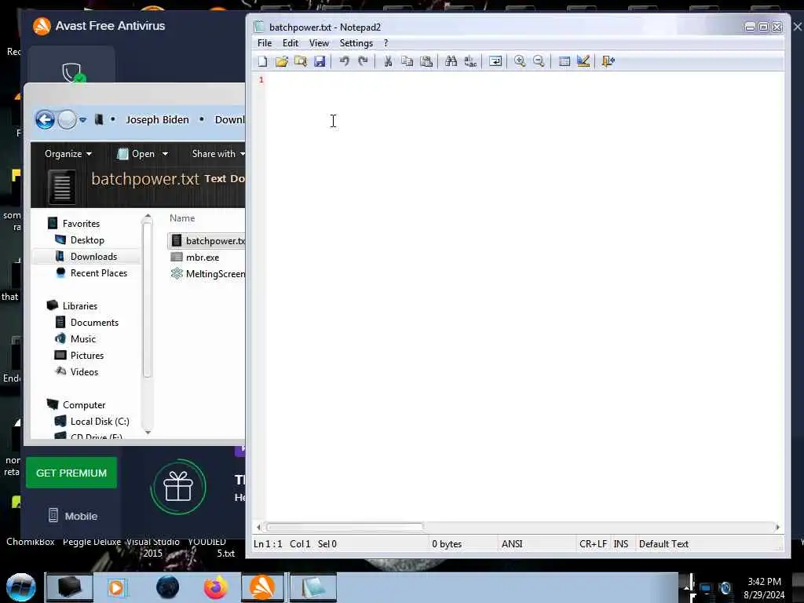
Task: Open the View menu in Notepad2
Action: click(x=319, y=43)
